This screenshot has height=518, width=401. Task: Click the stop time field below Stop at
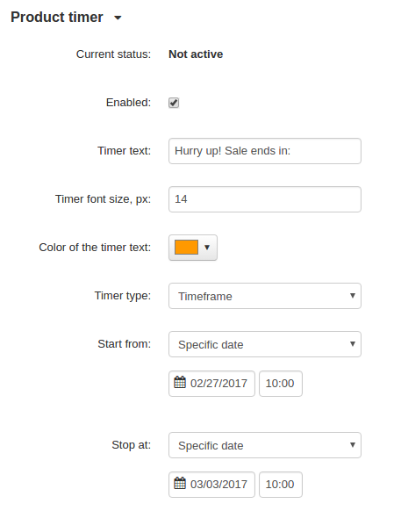pyautogui.click(x=281, y=485)
